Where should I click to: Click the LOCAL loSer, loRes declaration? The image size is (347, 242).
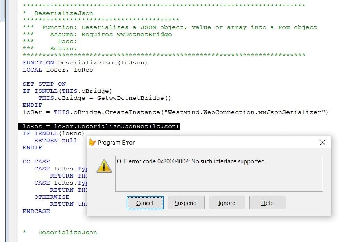(59, 70)
